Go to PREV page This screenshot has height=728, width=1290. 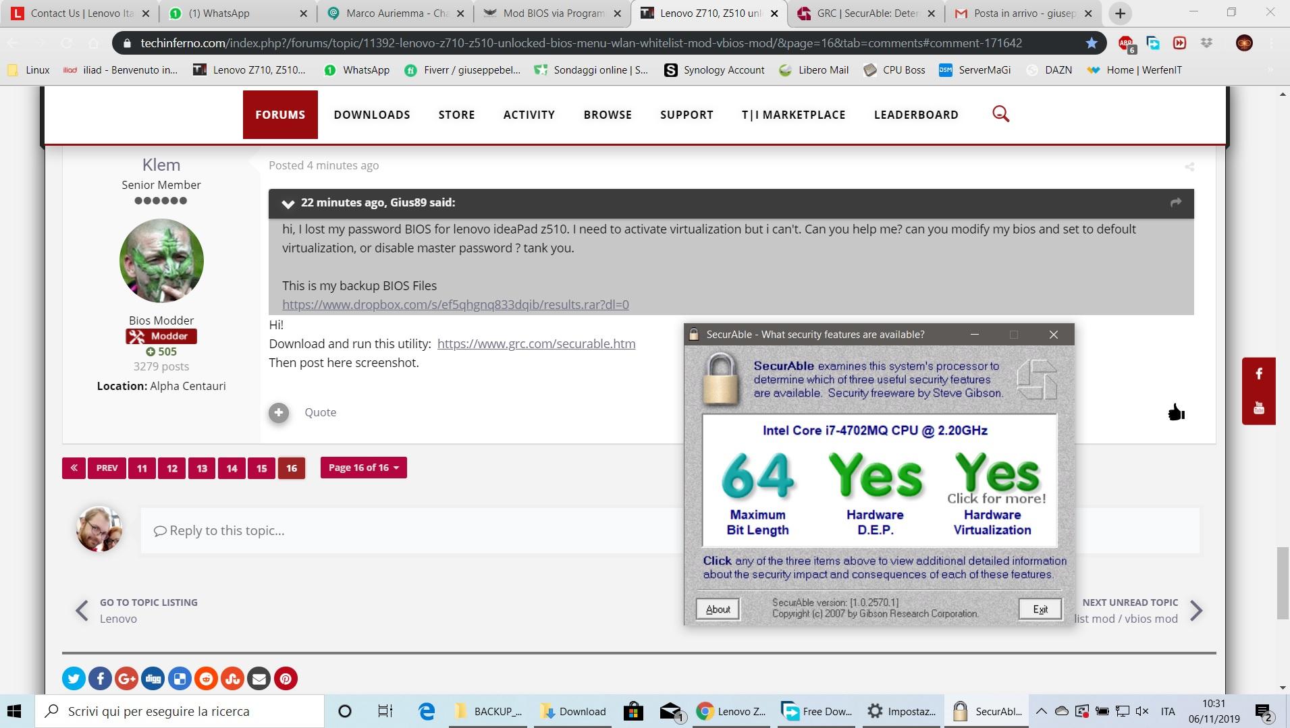pos(107,468)
